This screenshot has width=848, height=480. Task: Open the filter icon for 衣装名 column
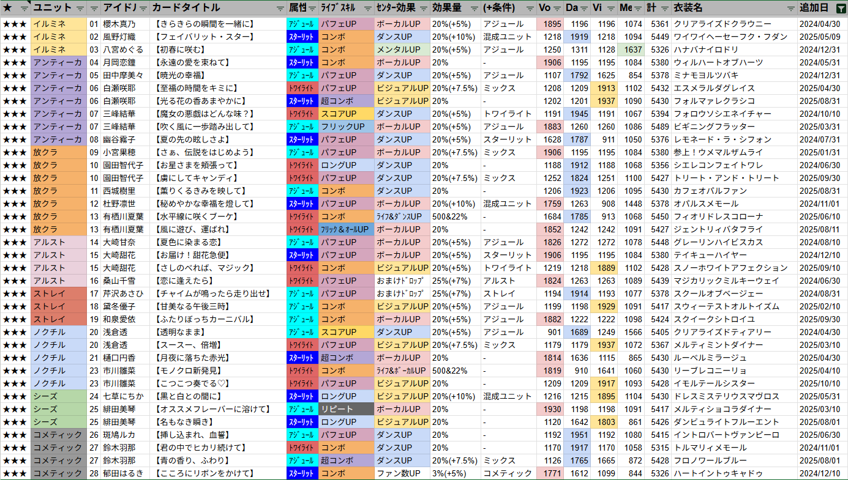792,9
